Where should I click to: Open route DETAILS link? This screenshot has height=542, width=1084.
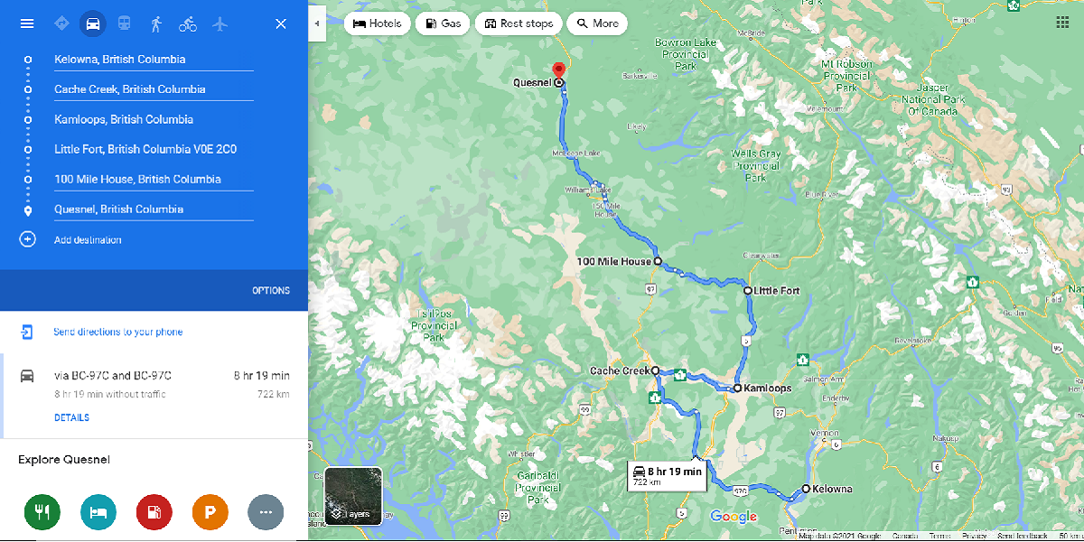coord(71,418)
